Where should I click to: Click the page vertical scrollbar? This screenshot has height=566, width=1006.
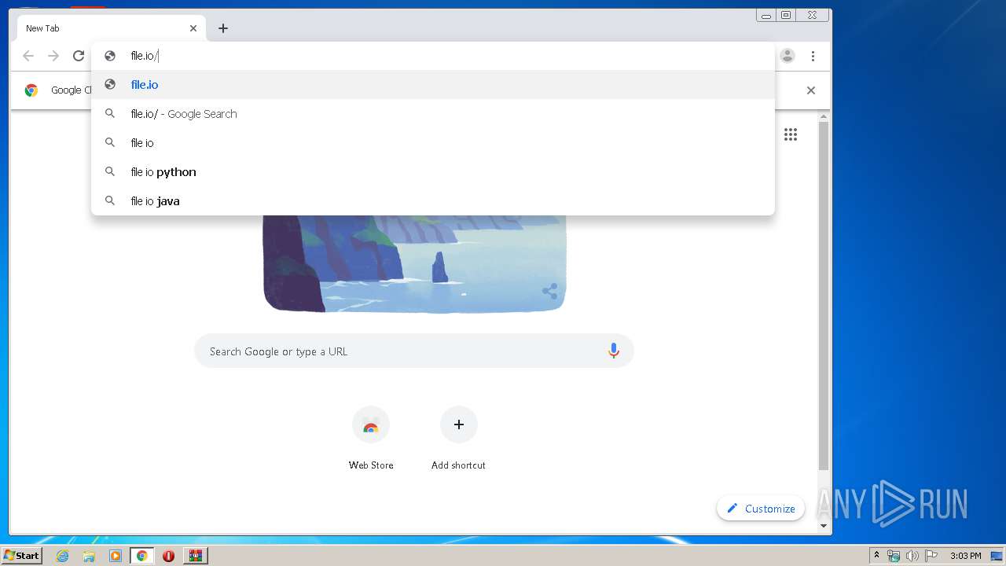(x=824, y=295)
